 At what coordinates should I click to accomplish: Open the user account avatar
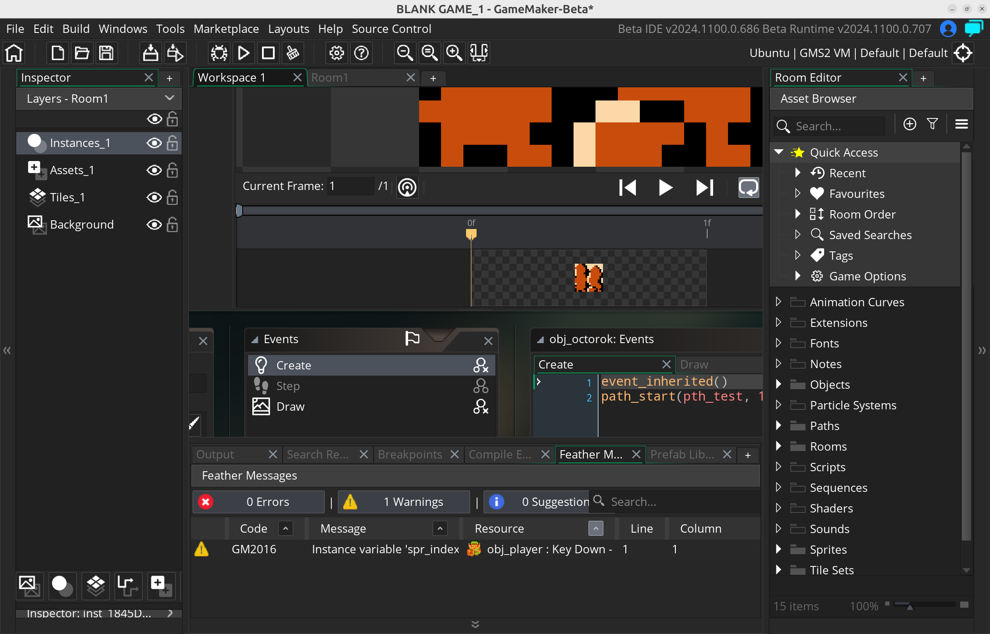[948, 29]
